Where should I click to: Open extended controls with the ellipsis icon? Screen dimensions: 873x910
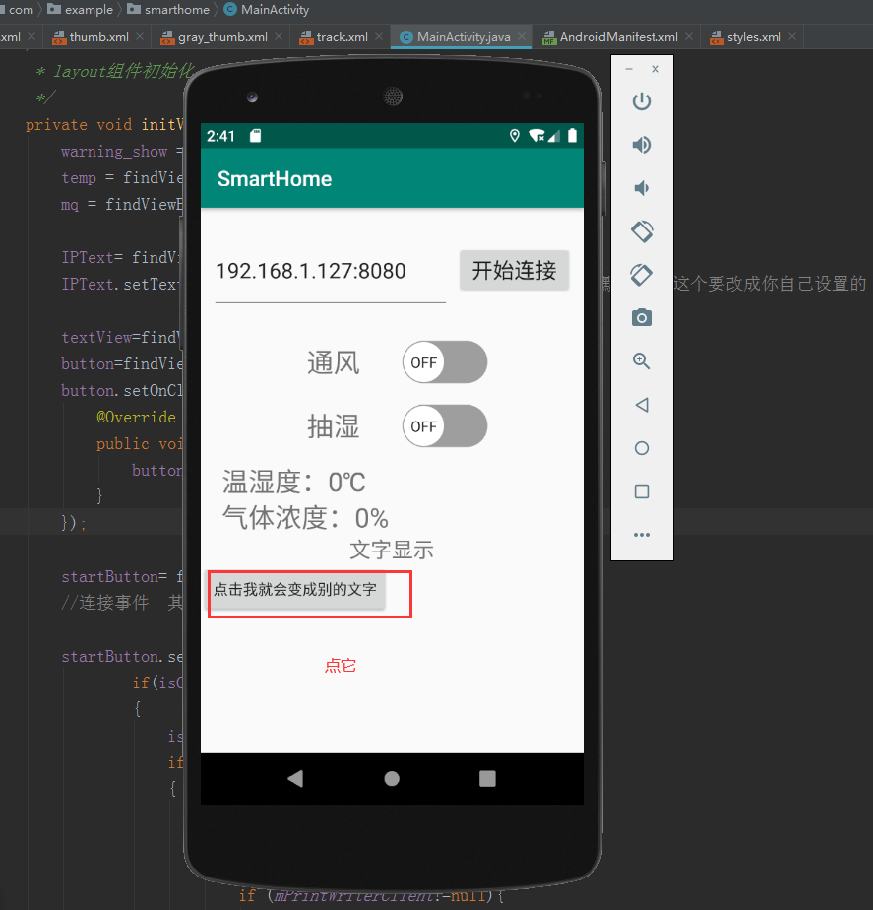tap(641, 535)
